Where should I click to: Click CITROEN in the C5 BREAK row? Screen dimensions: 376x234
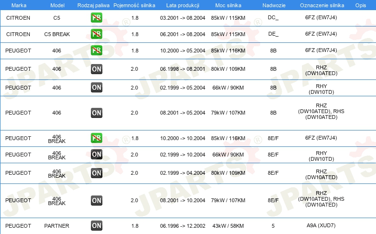point(18,34)
